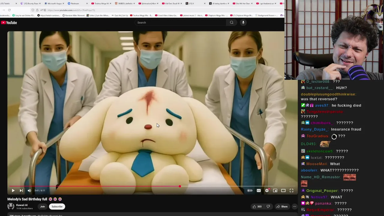
Task: Reload the page in the browser
Action: [x=9, y=10]
